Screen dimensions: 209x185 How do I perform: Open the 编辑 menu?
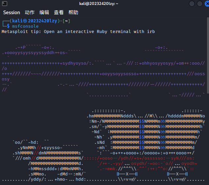tap(44, 13)
